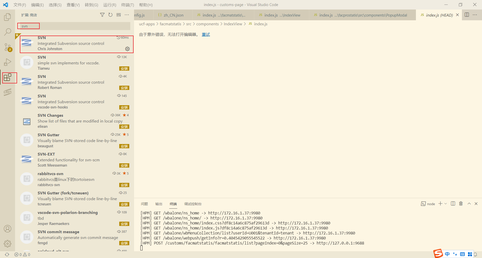Select components in the breadcrumb
482x258 pixels.
point(207,24)
